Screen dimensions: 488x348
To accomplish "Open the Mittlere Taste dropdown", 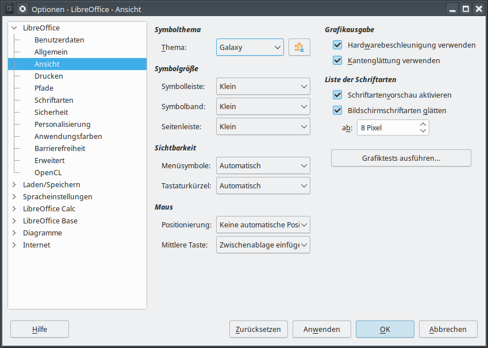I will click(263, 245).
